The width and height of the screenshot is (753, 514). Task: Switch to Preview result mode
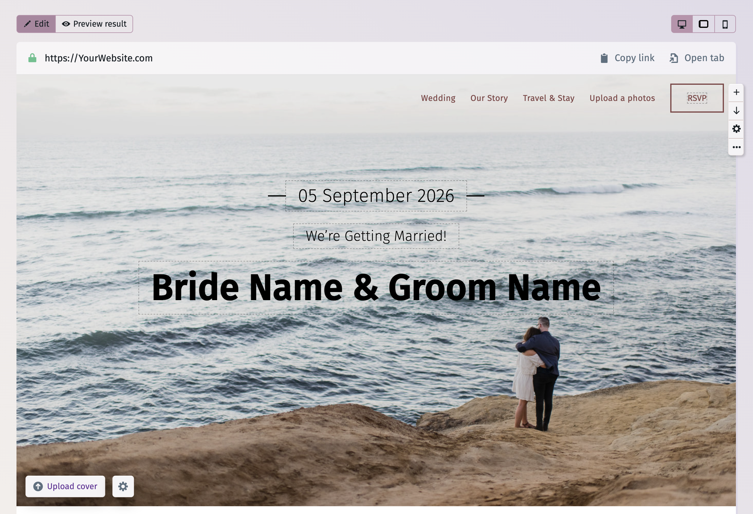94,24
